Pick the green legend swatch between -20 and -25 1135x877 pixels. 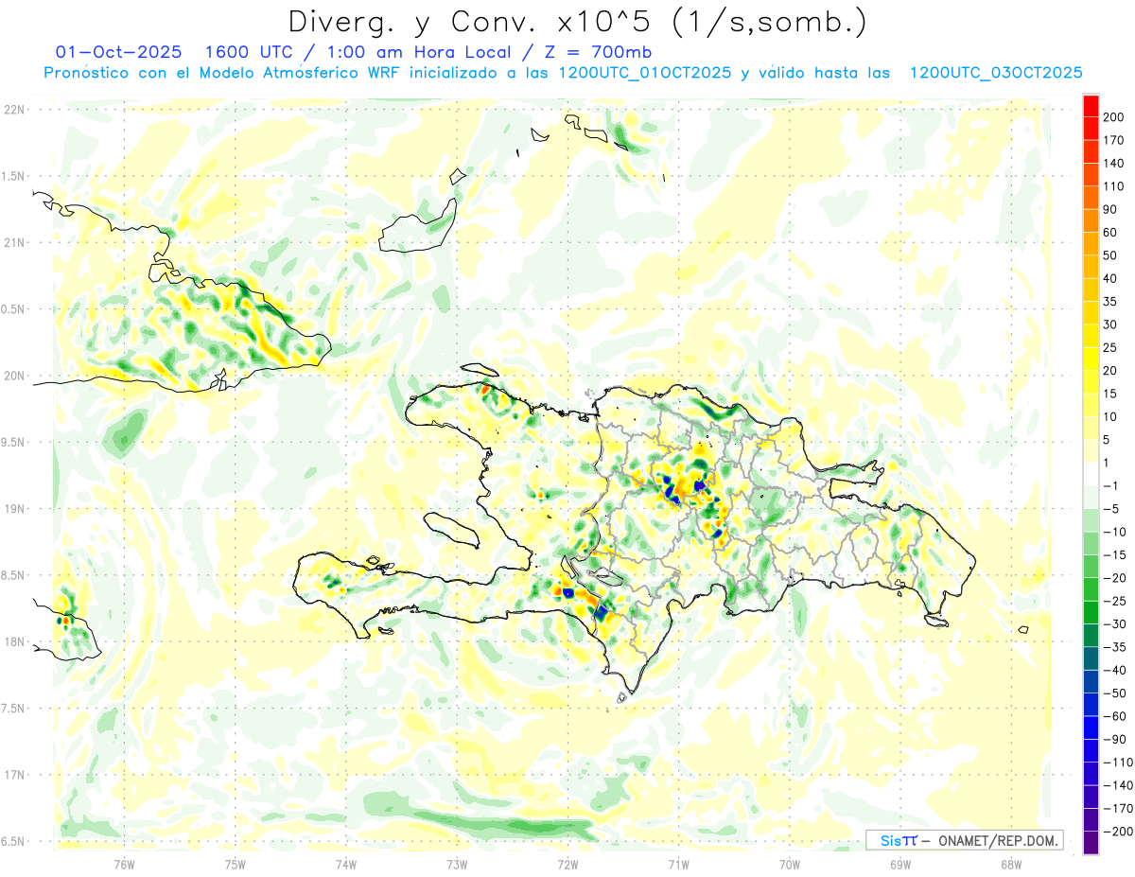pyautogui.click(x=1091, y=589)
